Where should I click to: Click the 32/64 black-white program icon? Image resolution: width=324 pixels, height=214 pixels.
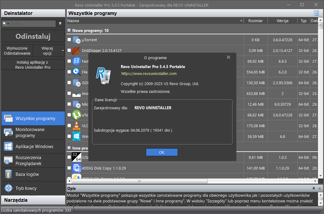pyautogui.click(x=77, y=157)
